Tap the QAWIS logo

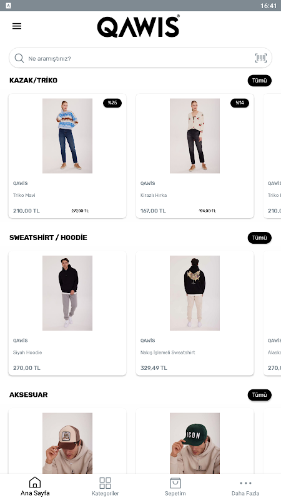pyautogui.click(x=139, y=26)
